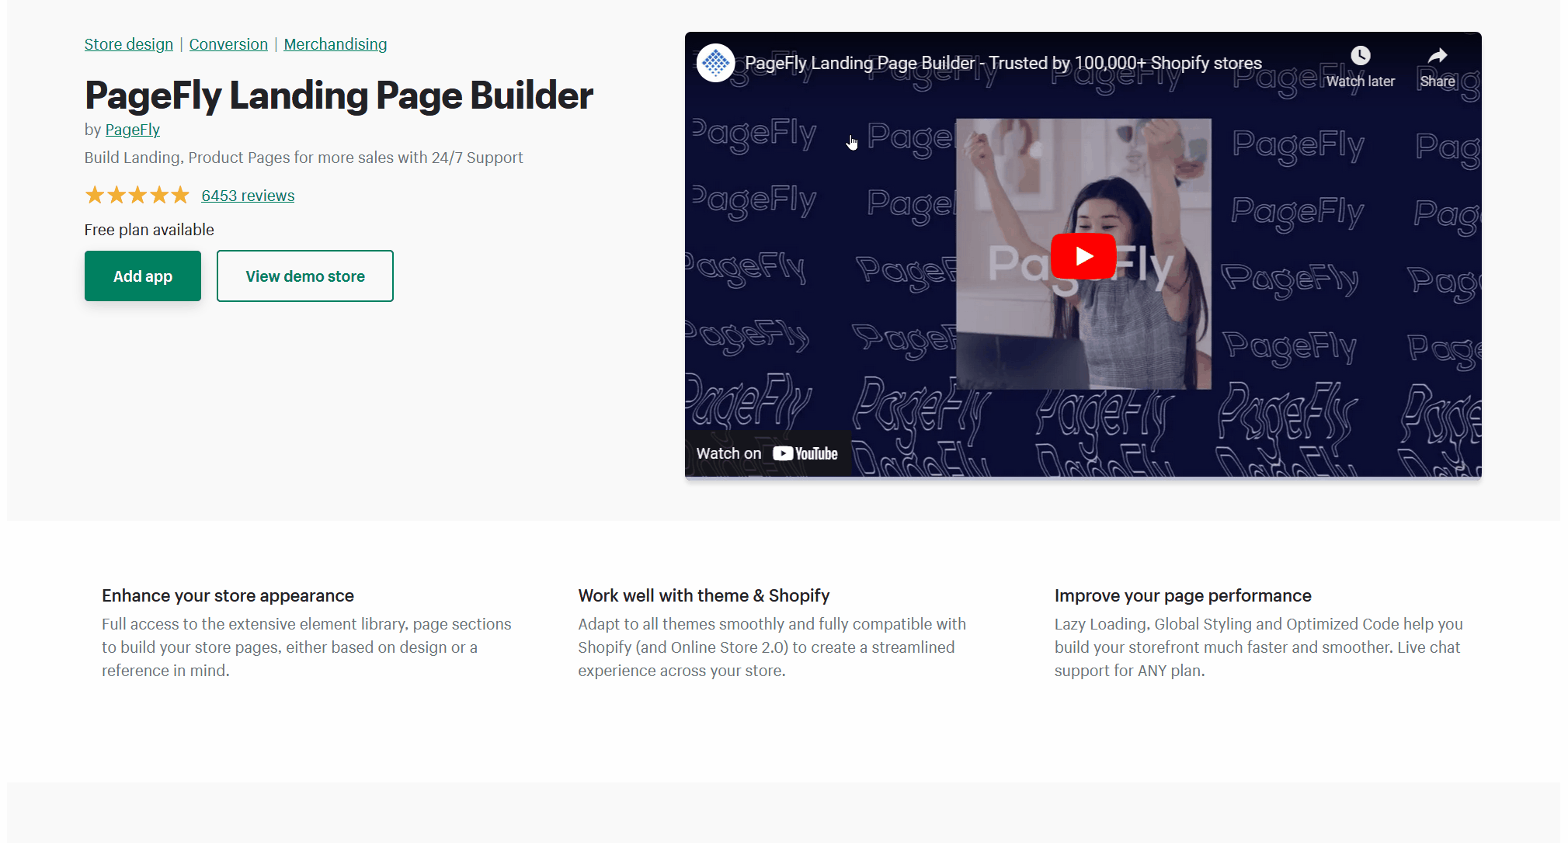Open the PageFly channel avatar icon
This screenshot has height=843, width=1568.
pos(715,63)
